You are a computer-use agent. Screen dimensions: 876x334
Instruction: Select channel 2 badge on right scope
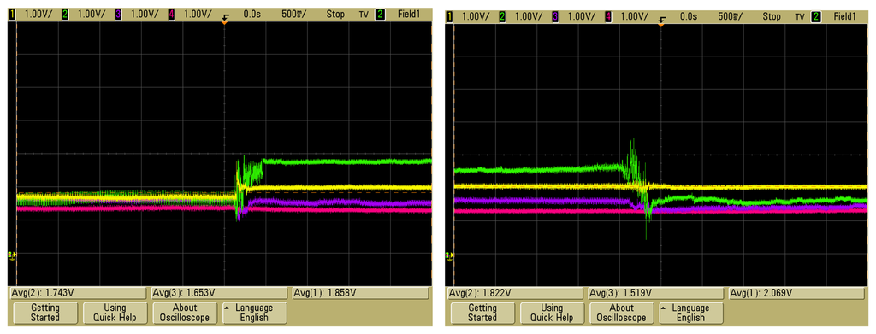point(502,17)
